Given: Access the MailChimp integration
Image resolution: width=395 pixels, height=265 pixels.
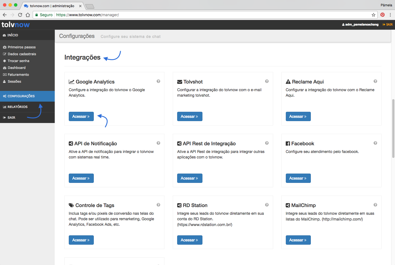Looking at the screenshot, I should (298, 240).
